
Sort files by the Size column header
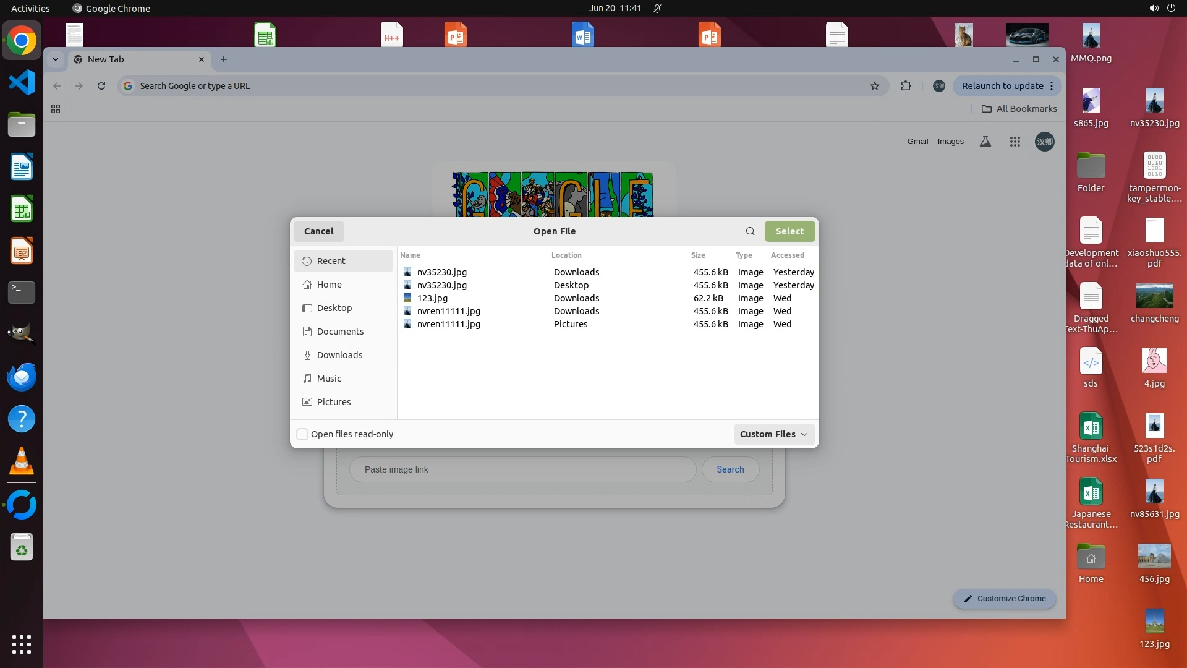tap(698, 255)
